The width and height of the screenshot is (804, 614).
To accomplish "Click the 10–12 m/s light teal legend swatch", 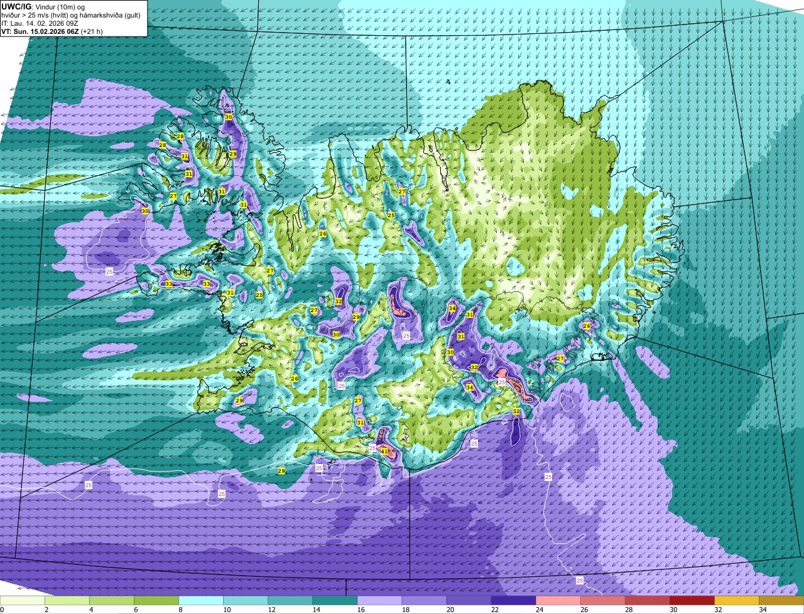I will [x=246, y=600].
